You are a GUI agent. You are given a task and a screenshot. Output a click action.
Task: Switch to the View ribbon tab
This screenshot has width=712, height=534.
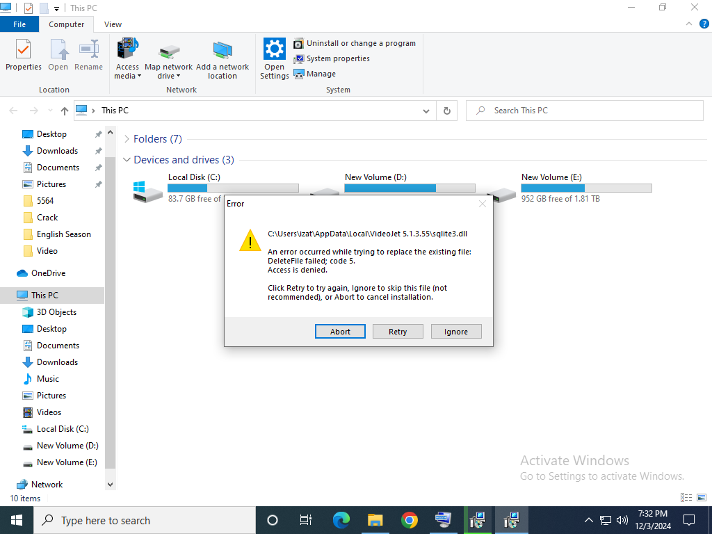tap(113, 24)
